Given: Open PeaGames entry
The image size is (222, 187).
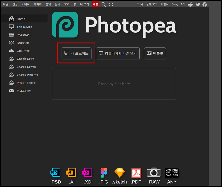Looking at the screenshot, I should tap(25, 91).
